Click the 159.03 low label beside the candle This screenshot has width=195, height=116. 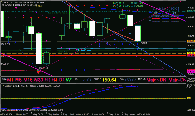coord(43,68)
